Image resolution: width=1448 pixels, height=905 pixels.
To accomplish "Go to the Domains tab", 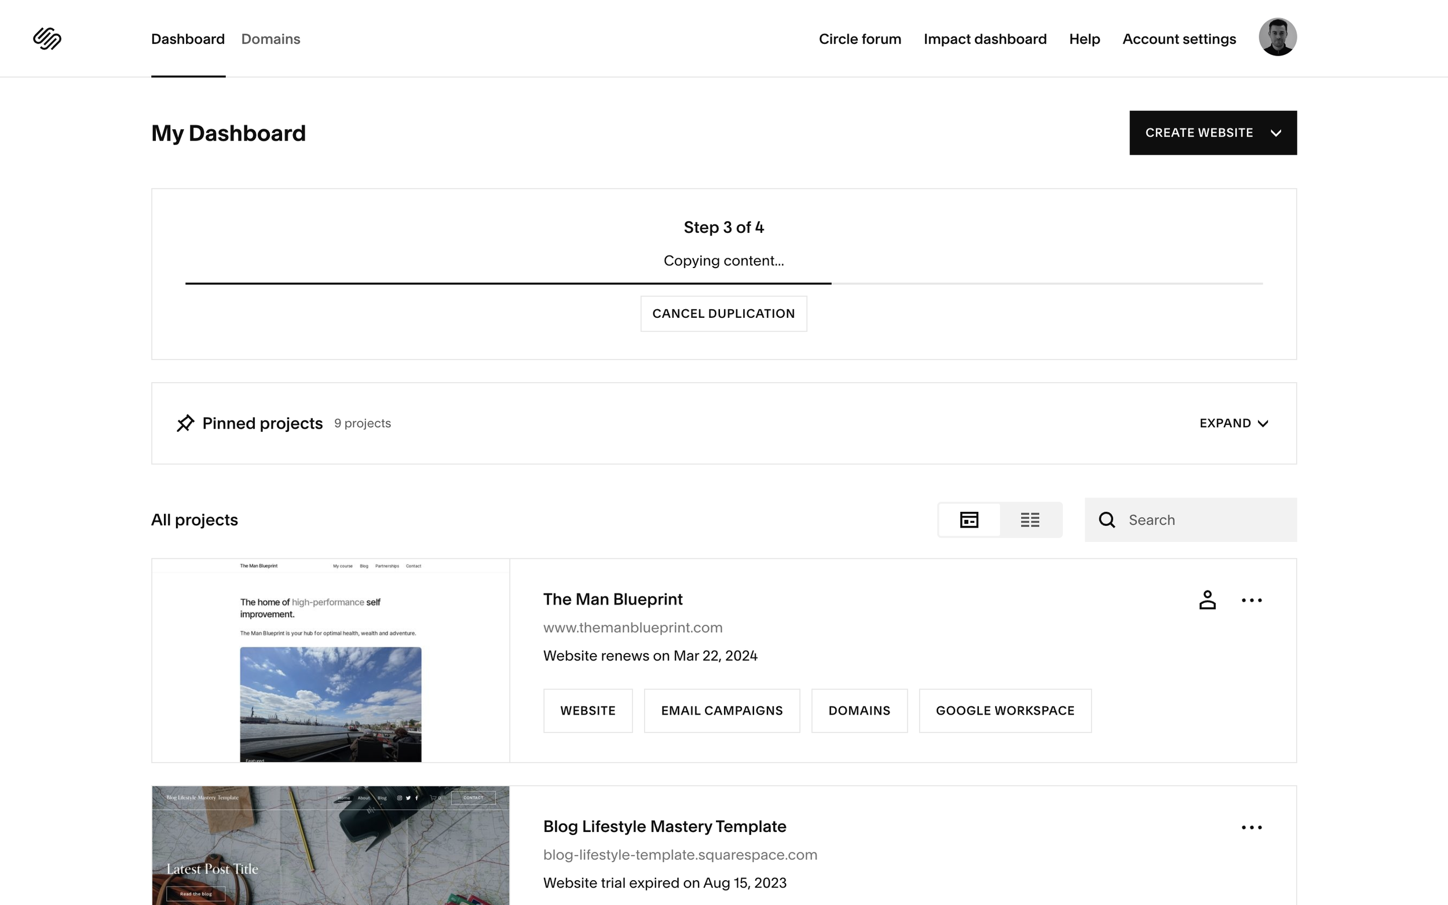I will [270, 39].
